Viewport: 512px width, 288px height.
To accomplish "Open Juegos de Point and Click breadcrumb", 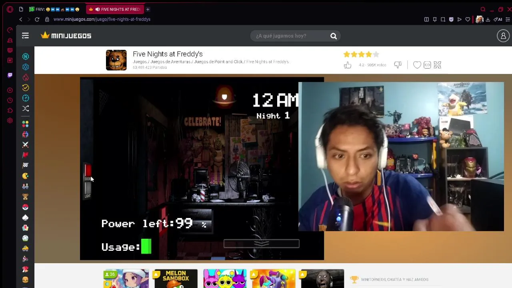I will [x=218, y=62].
